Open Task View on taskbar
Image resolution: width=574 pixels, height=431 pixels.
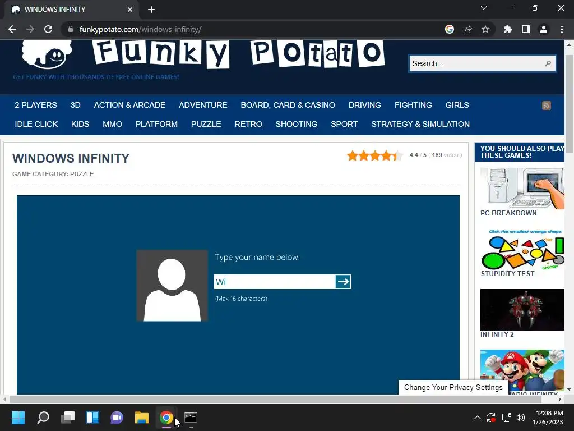coord(68,418)
